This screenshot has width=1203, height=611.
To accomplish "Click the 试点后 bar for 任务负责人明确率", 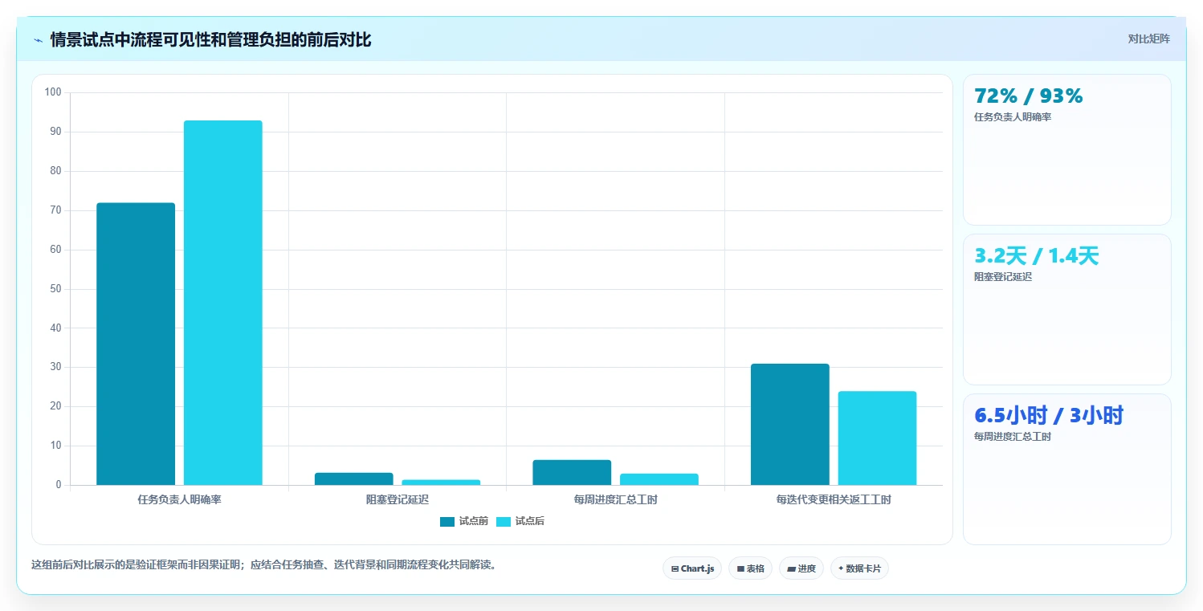I will click(x=223, y=303).
